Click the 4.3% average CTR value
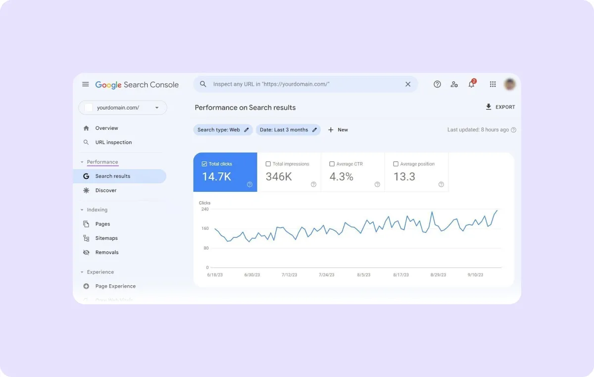The width and height of the screenshot is (594, 377). (x=342, y=176)
